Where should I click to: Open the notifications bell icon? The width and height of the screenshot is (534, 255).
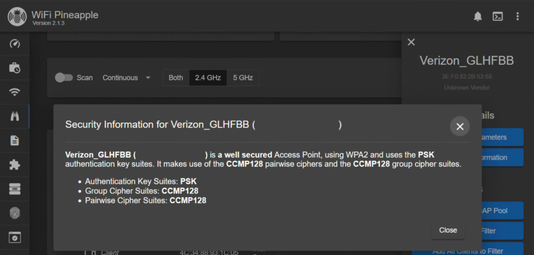coord(478,16)
